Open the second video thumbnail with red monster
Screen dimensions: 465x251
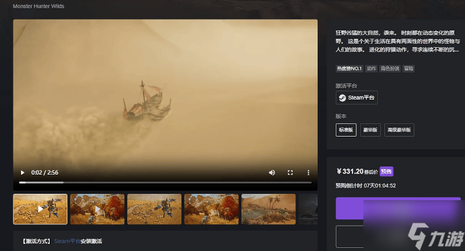pyautogui.click(x=98, y=209)
